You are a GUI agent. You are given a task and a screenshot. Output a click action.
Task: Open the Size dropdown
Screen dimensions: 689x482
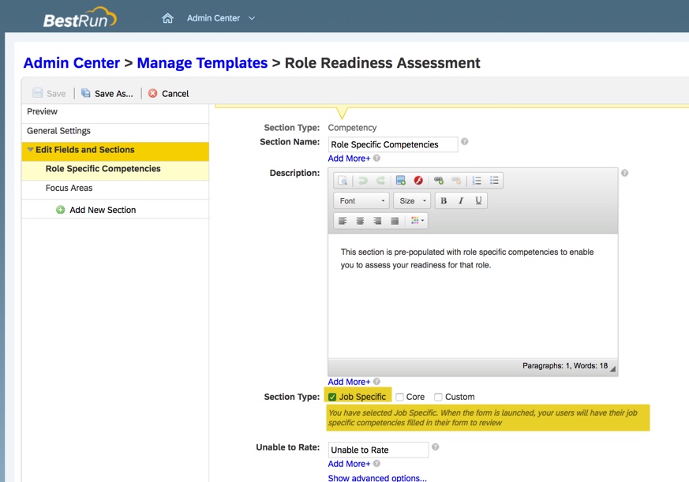click(412, 201)
